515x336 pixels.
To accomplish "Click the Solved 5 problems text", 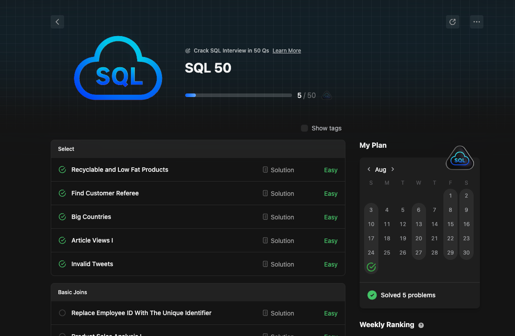I will [408, 295].
